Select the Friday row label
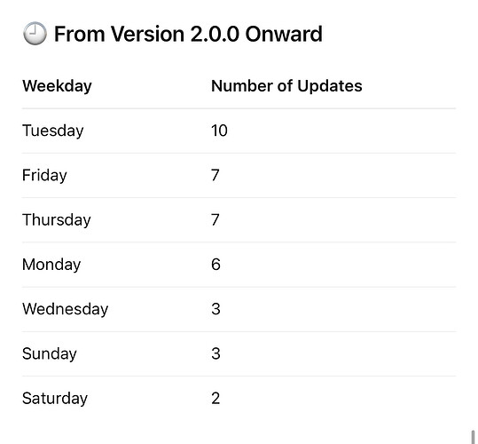 point(44,176)
